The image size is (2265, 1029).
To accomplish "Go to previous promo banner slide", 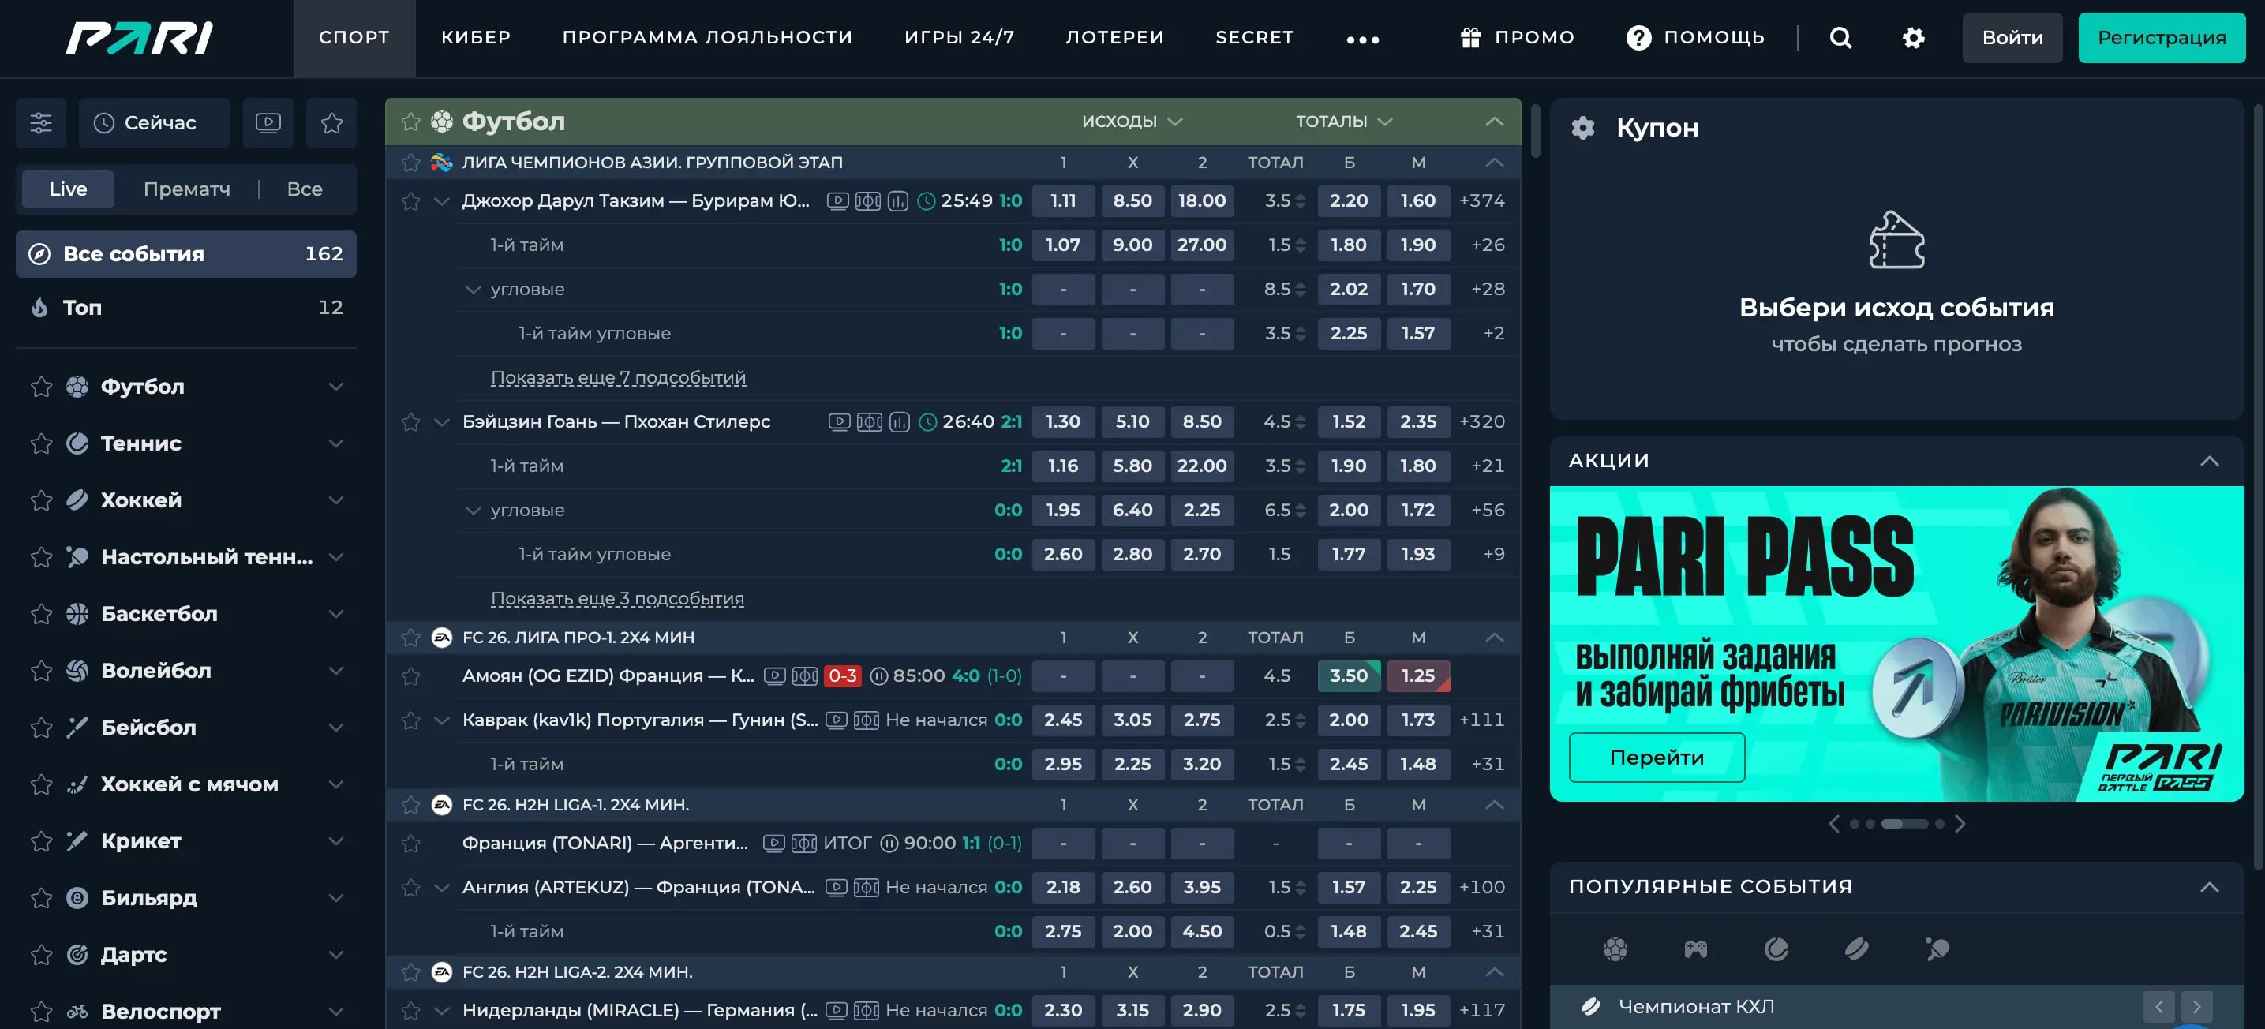I will click(1834, 824).
